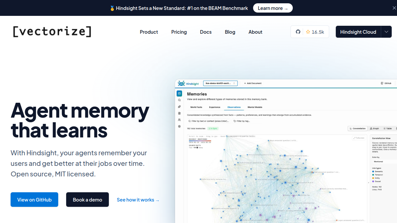Click the Add Document button
This screenshot has height=223, width=397.
(253, 83)
